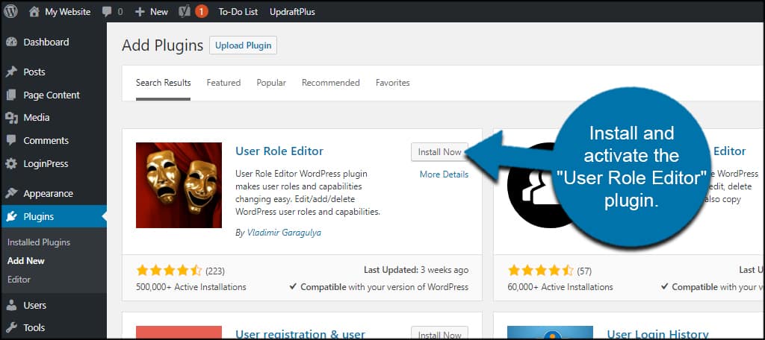Click the Media icon in sidebar

click(12, 117)
